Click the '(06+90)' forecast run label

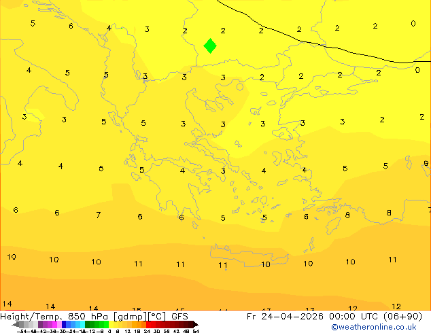pyautogui.click(x=402, y=317)
